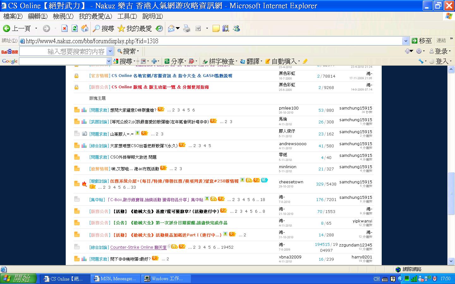Open the 說明(H) menu
455x284 pixels.
153,16
